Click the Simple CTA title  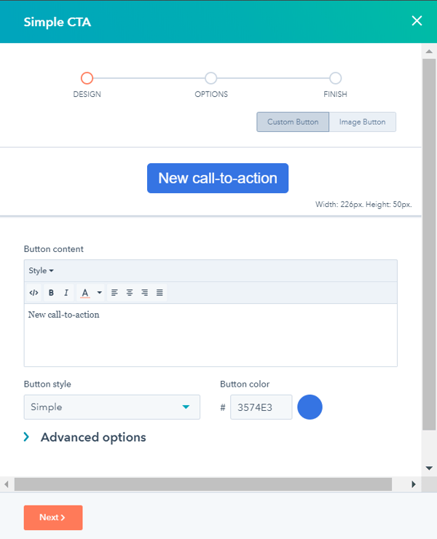(57, 22)
